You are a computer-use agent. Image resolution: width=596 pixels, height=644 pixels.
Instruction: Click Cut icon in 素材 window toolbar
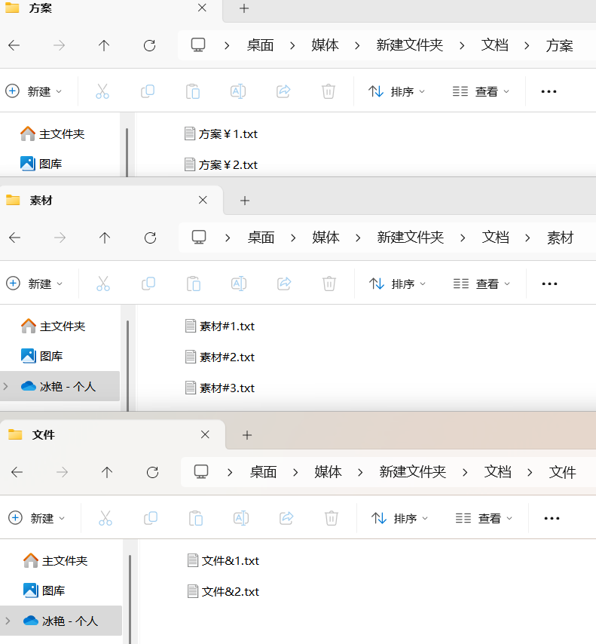click(x=103, y=284)
